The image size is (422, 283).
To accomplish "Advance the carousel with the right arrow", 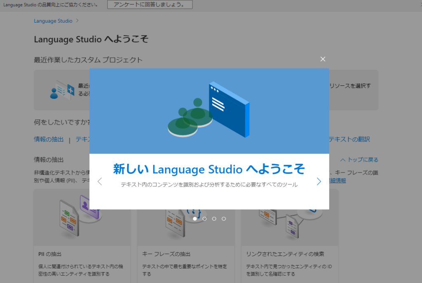I will [319, 181].
